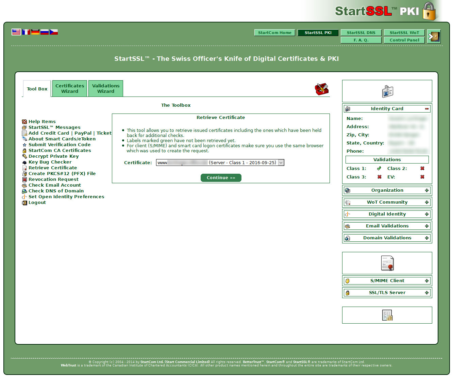Expand the WoT Community panel
The image size is (453, 378).
point(427,202)
